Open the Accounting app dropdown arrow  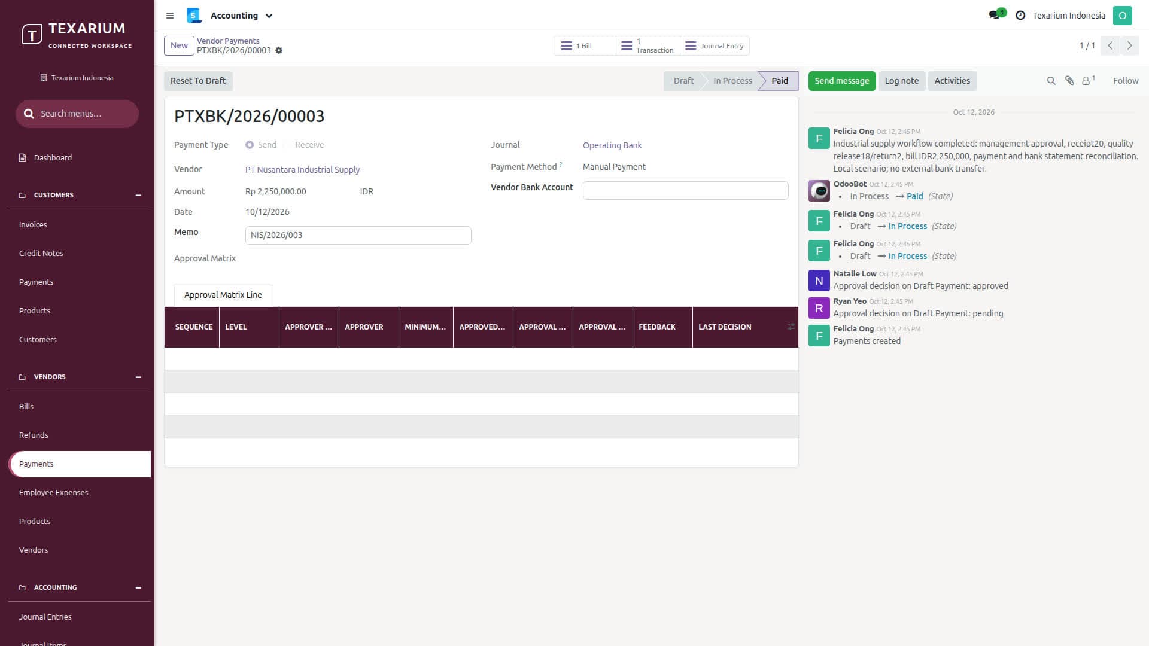[x=269, y=16]
